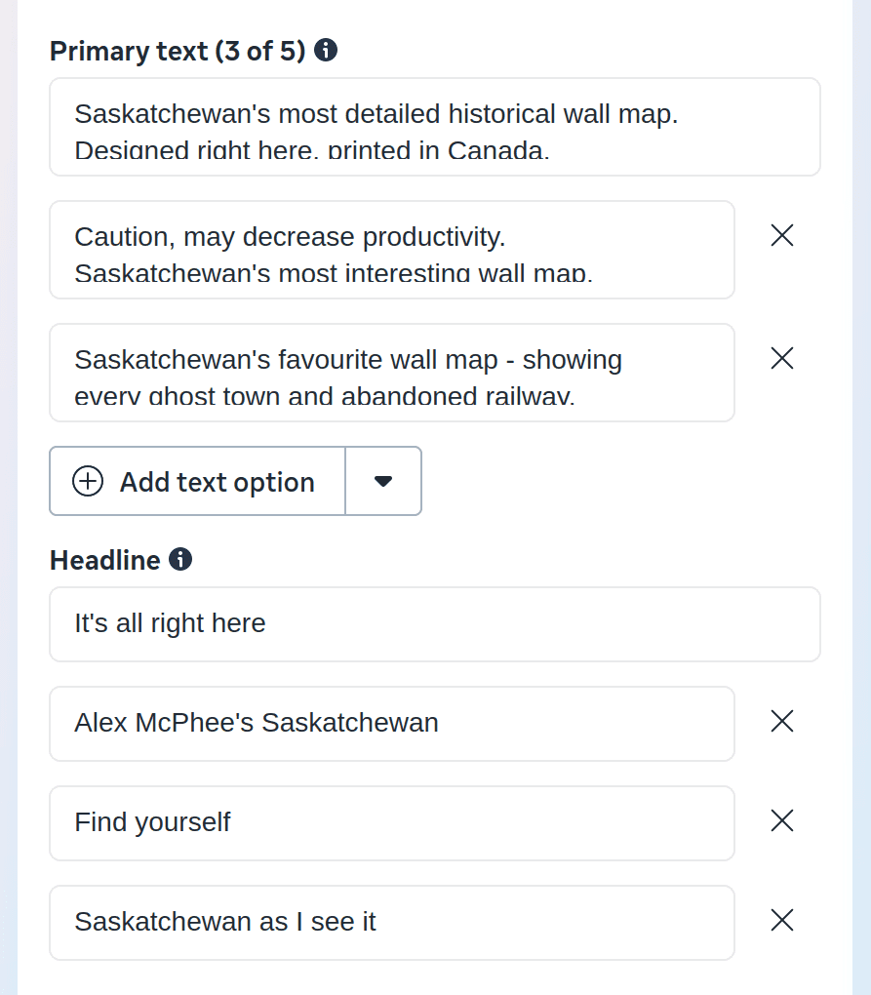Screen dimensions: 871x995
Task: Edit the 'favourite wall map' primary text field
Action: pos(391,373)
